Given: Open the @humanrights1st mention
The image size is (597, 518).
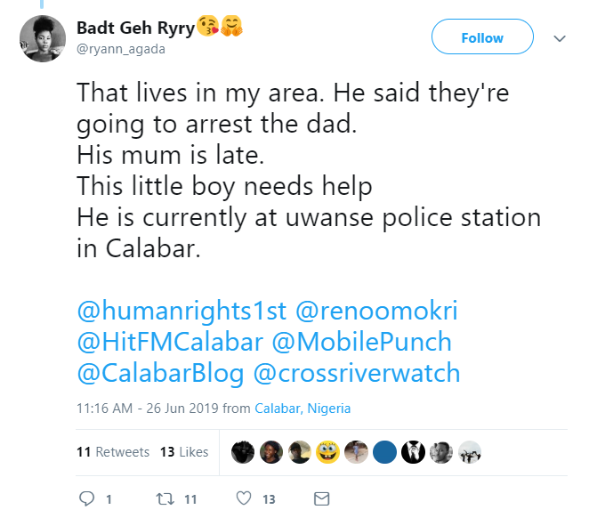Looking at the screenshot, I should pos(182,311).
